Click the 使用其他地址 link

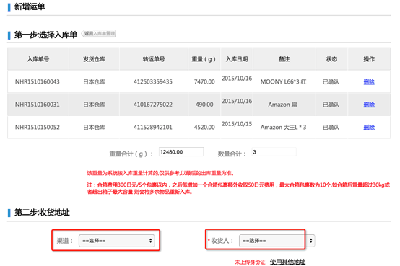point(287,262)
